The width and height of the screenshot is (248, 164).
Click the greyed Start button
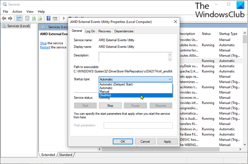point(85,106)
